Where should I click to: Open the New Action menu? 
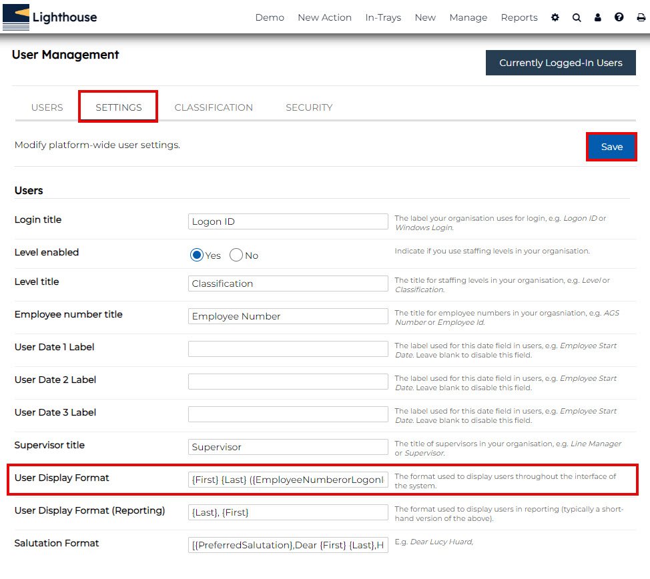tap(324, 17)
